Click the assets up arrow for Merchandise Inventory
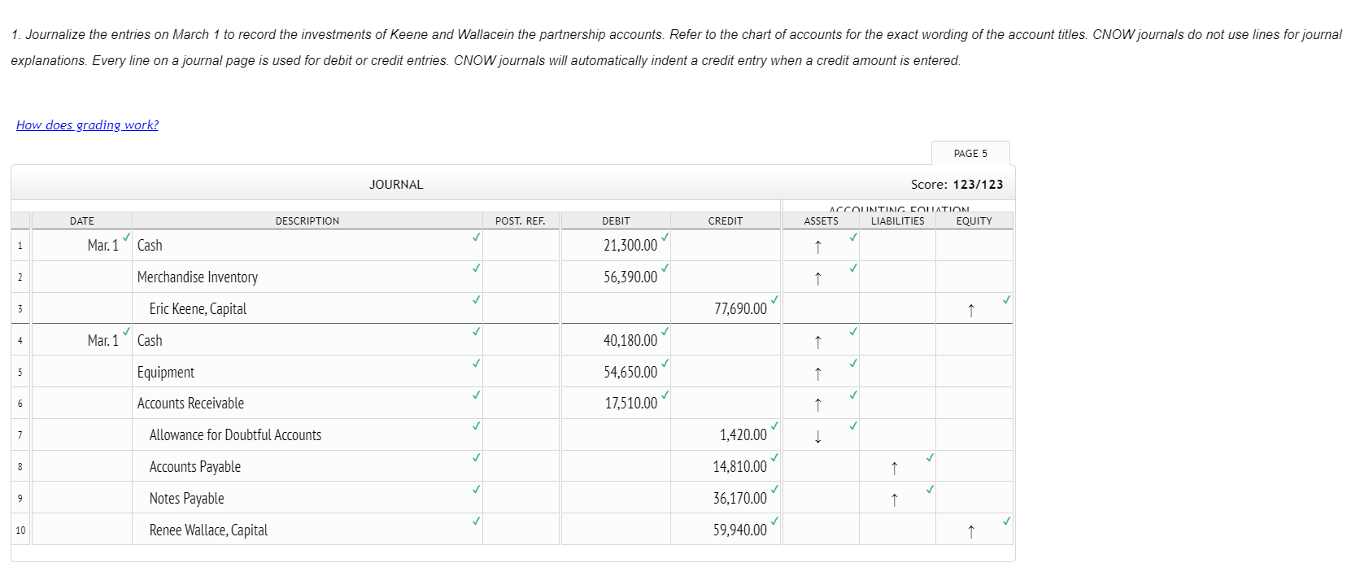This screenshot has height=563, width=1360. pyautogui.click(x=818, y=278)
